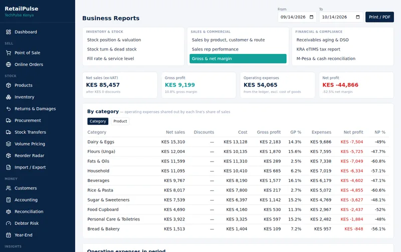This screenshot has width=401, height=252.
Task: Click the Bread & Bakery category row
Action: pyautogui.click(x=238, y=229)
